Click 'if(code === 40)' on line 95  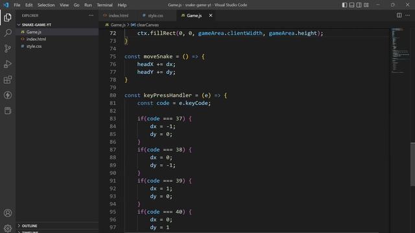click(x=161, y=212)
